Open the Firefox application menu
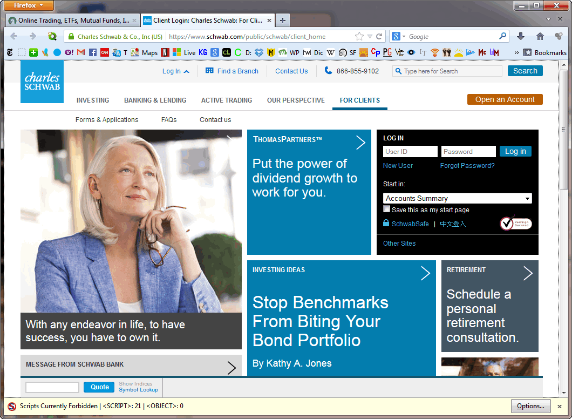This screenshot has width=572, height=419. [29, 5]
